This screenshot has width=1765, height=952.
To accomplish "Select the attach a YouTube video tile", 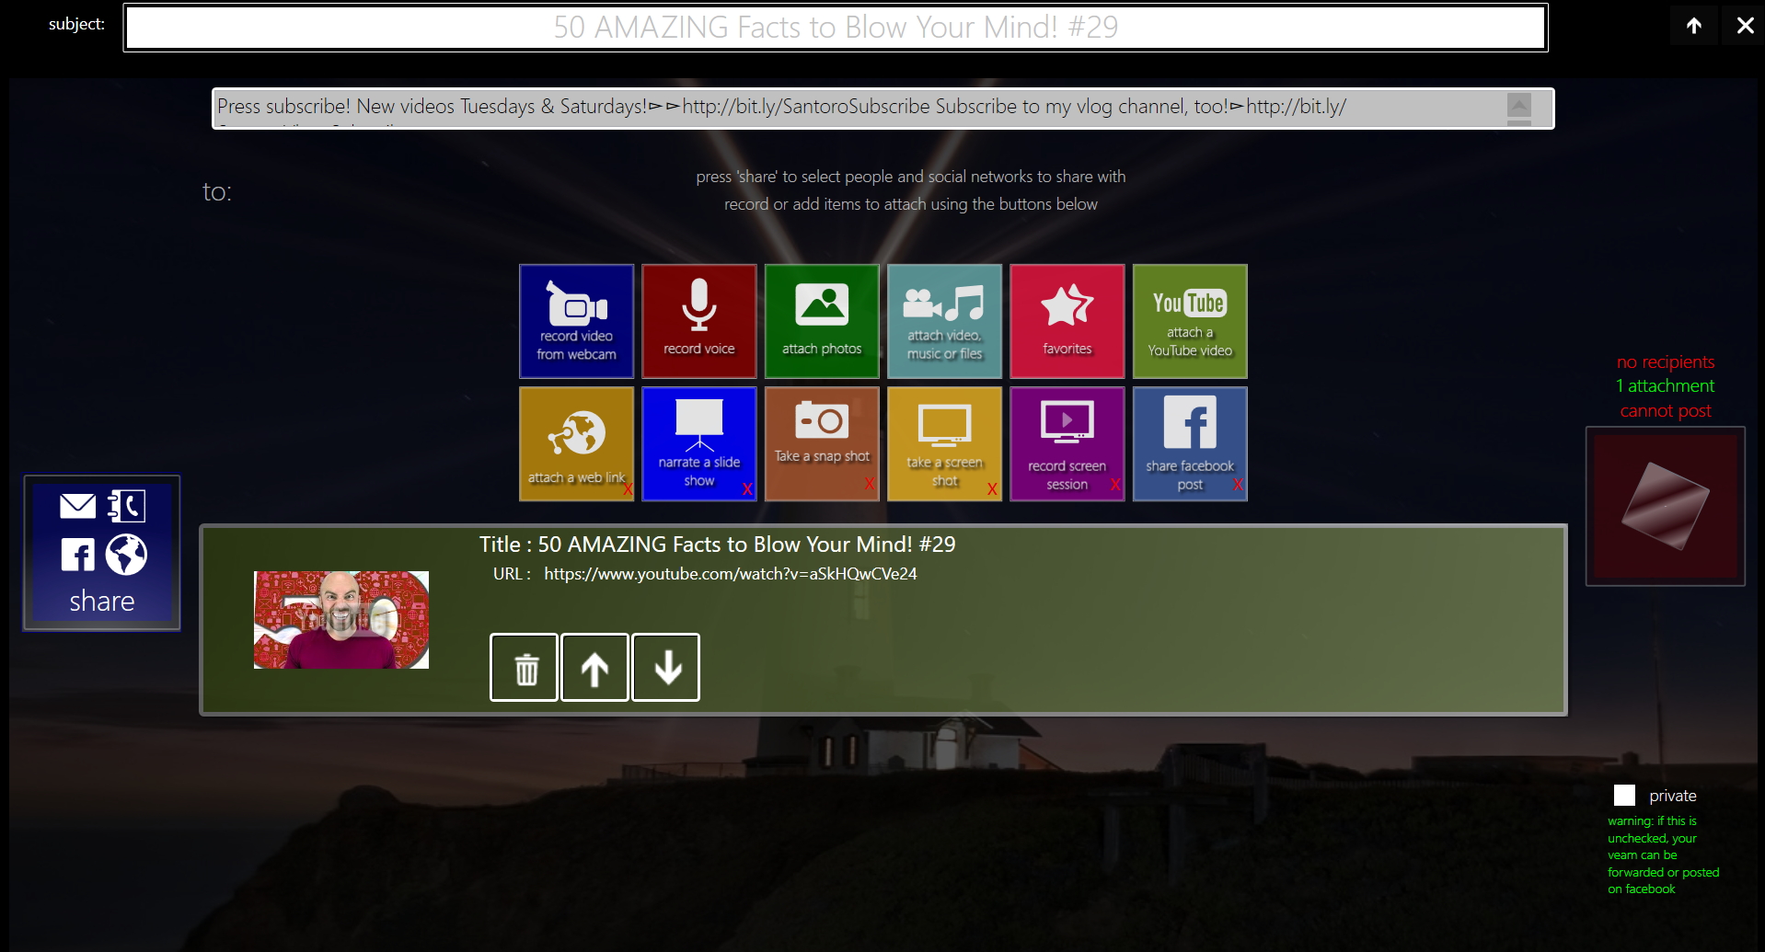I will pos(1190,321).
